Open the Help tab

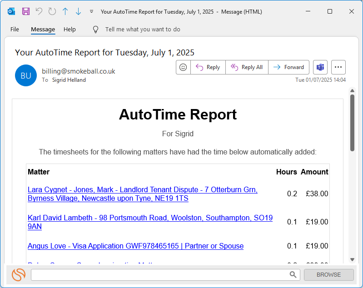point(70,30)
